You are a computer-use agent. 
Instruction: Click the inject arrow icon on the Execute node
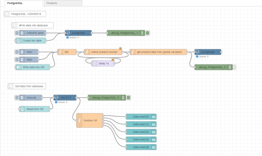click(x=22, y=98)
